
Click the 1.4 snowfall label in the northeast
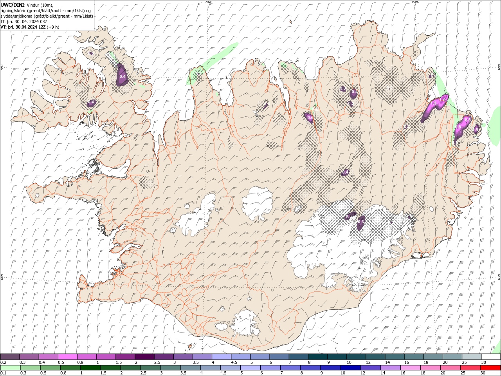(x=443, y=100)
